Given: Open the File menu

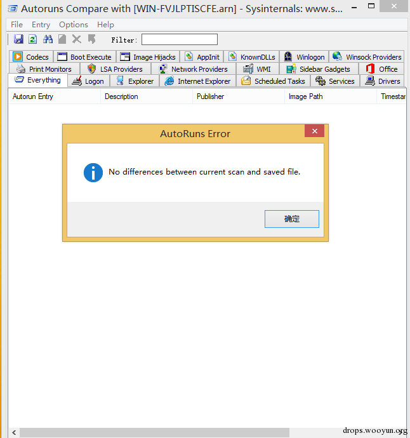Looking at the screenshot, I should pos(17,25).
